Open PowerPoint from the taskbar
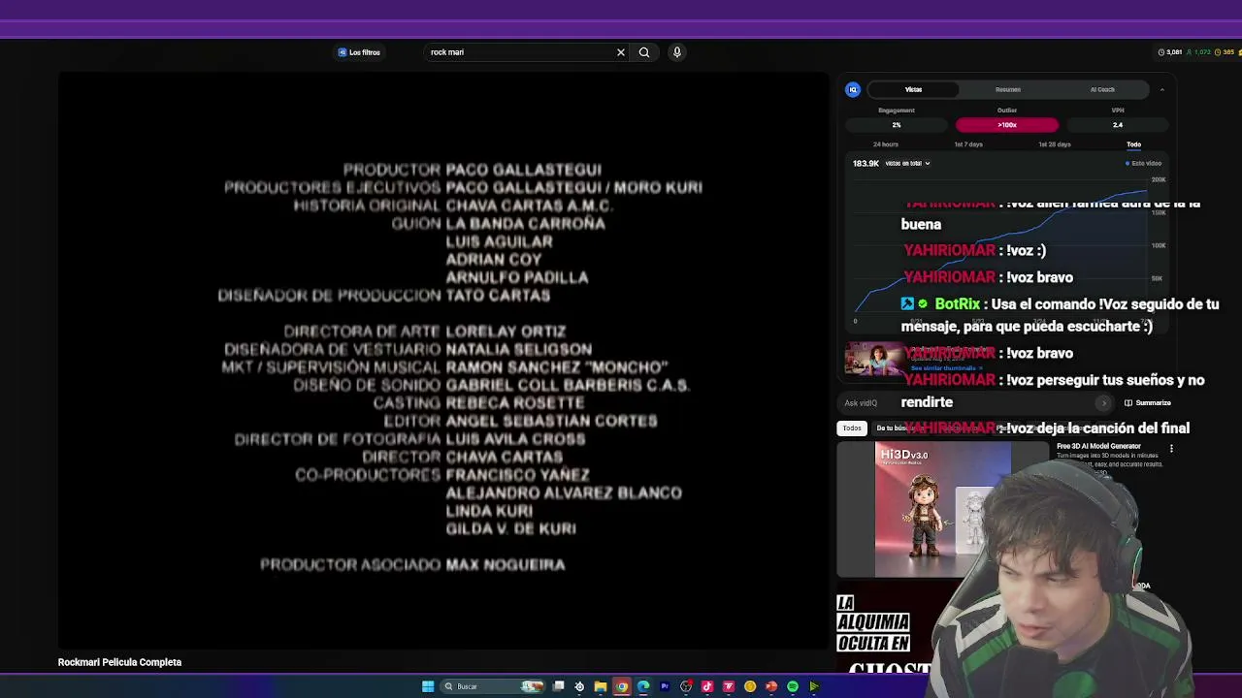The width and height of the screenshot is (1242, 698). [771, 686]
